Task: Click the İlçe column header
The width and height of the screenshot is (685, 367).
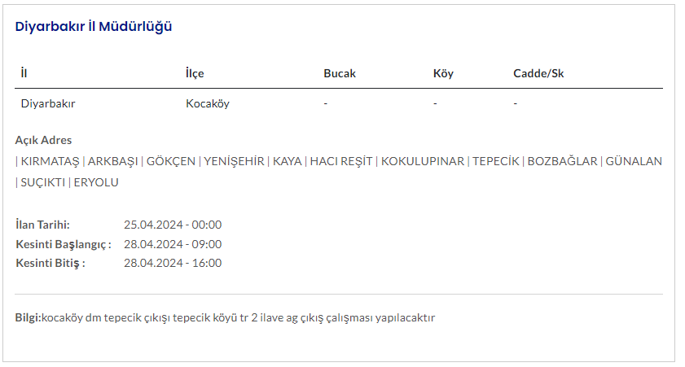Action: [195, 73]
